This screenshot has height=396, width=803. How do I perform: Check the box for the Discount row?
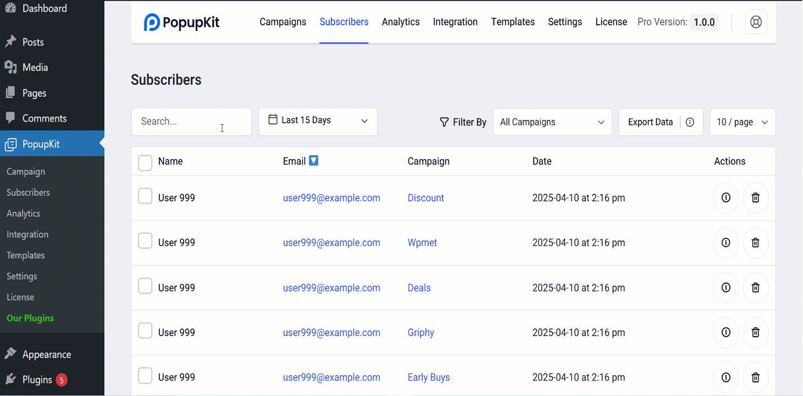(x=145, y=196)
